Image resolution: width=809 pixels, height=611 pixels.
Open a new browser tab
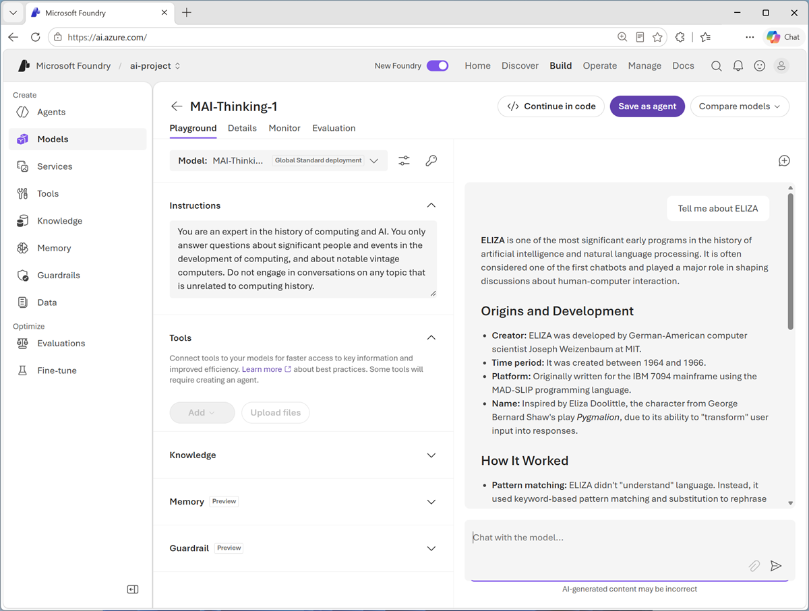[187, 13]
